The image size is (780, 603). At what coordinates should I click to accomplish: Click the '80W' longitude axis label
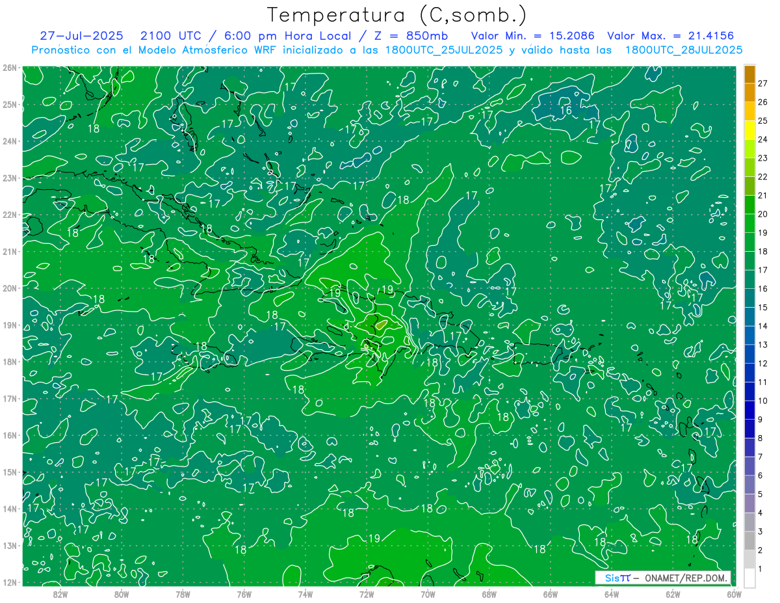[x=121, y=593]
